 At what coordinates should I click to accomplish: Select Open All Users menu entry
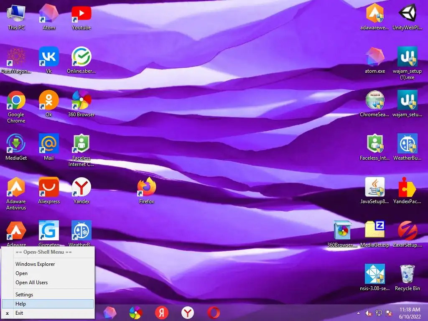[48, 283]
